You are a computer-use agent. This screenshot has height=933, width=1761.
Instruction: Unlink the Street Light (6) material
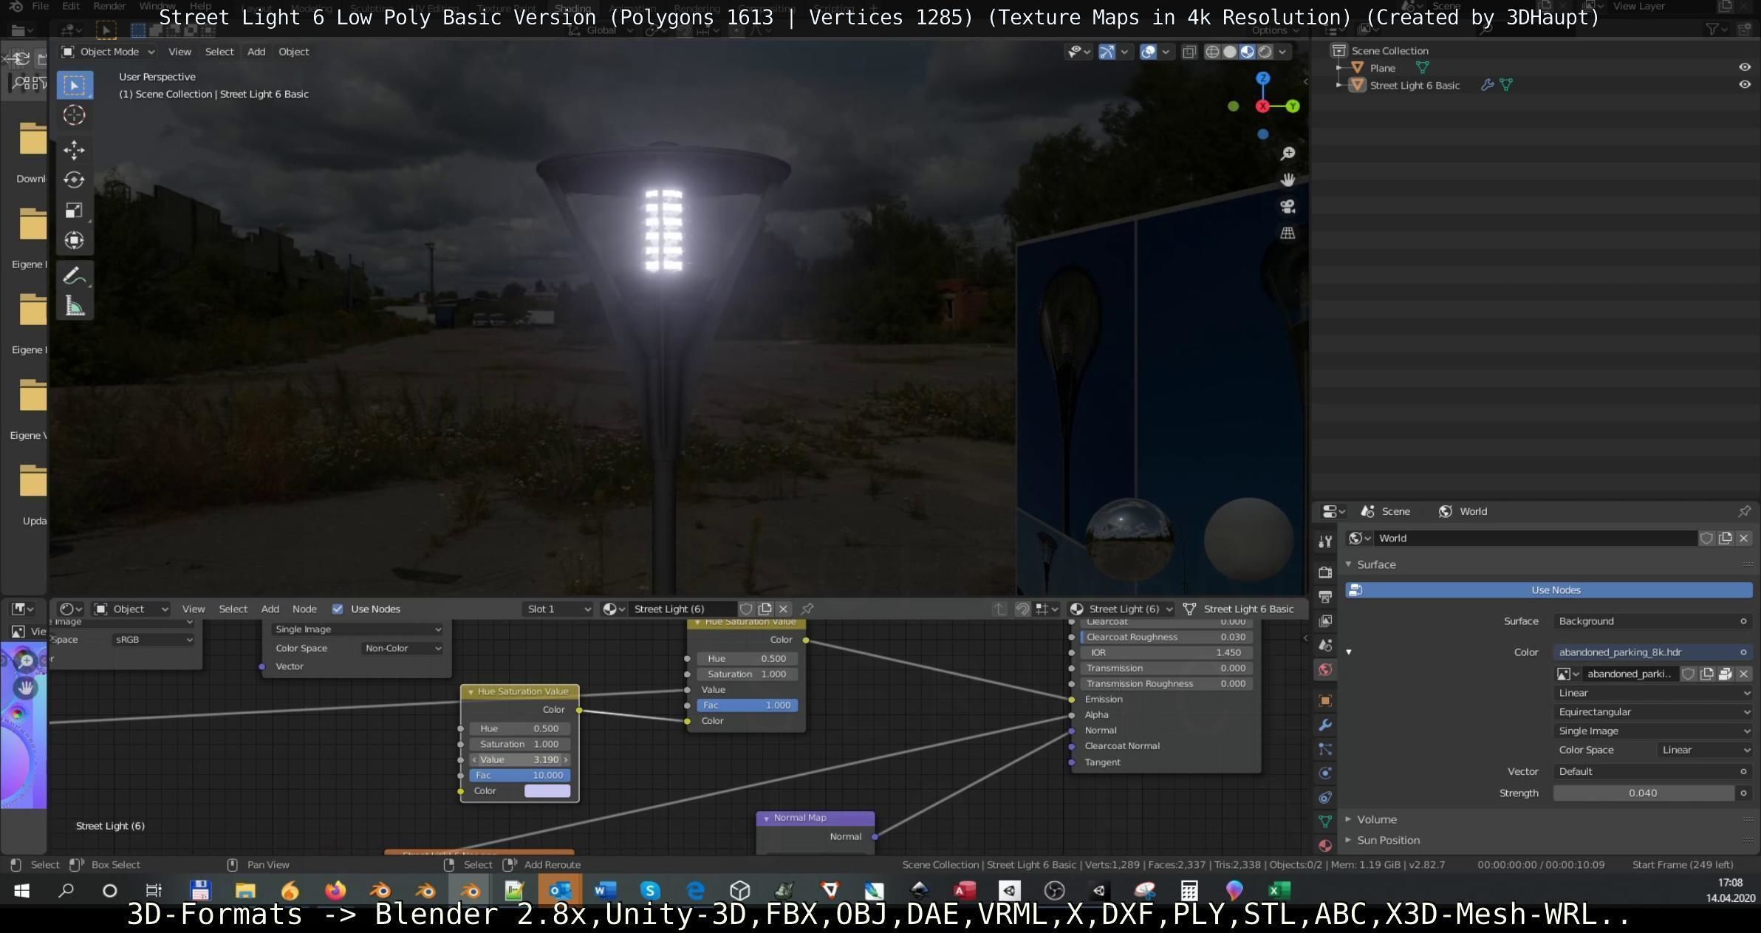783,609
